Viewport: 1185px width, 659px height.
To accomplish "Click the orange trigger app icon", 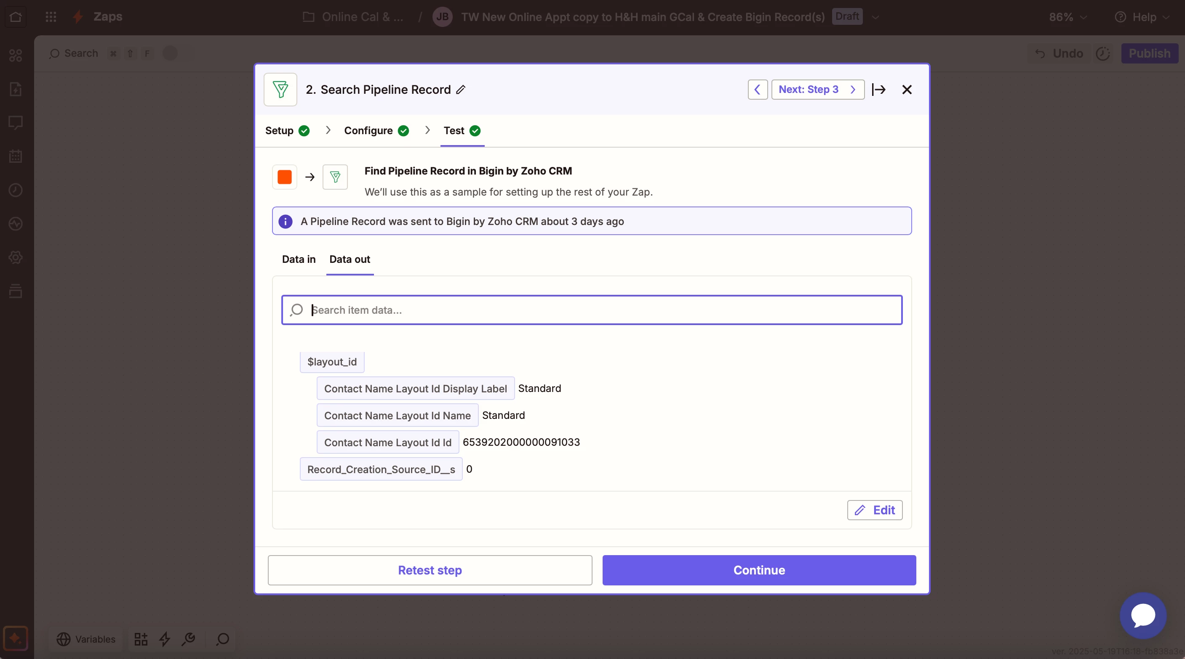I will click(284, 177).
